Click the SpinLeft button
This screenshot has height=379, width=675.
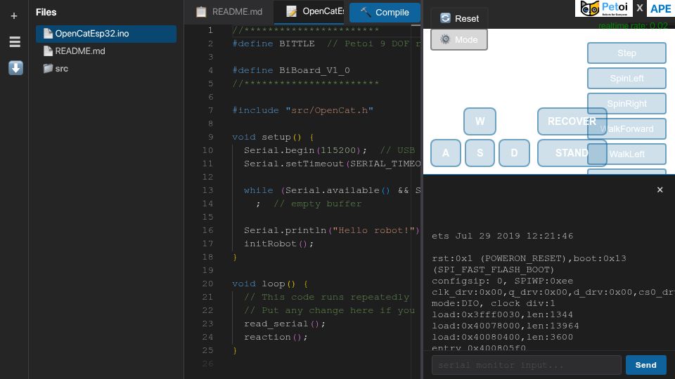(x=626, y=79)
